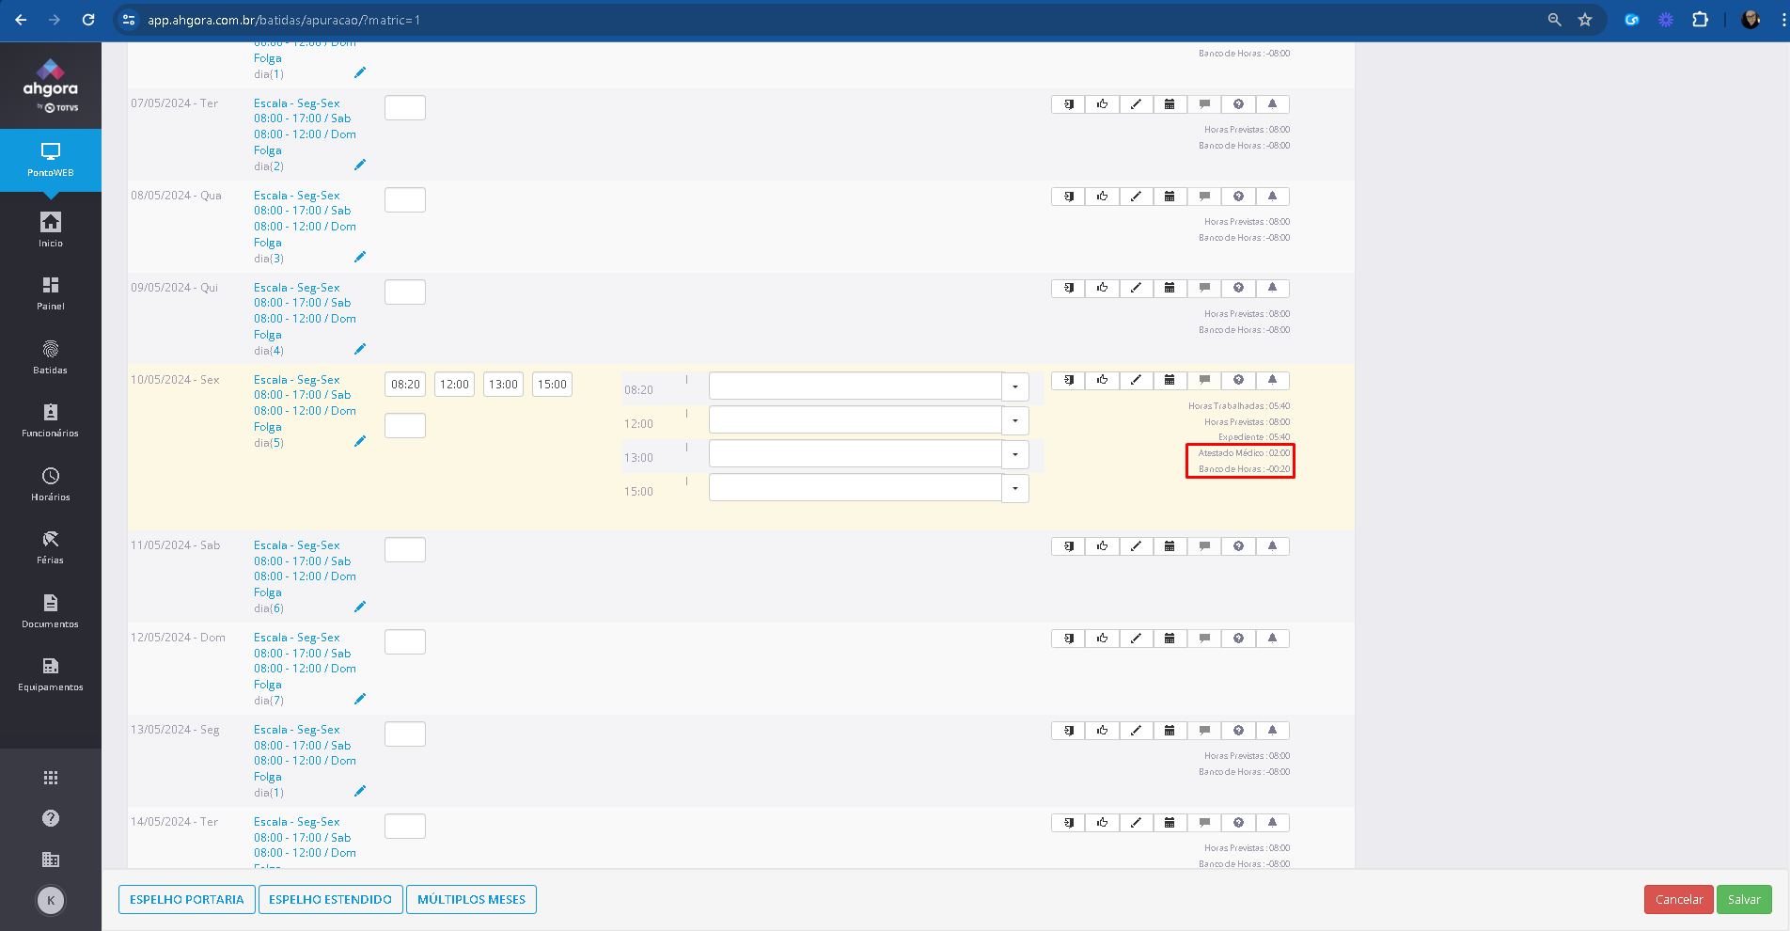The height and width of the screenshot is (931, 1790).
Task: Edit schedule pencil next to dia(2)
Action: click(x=360, y=165)
